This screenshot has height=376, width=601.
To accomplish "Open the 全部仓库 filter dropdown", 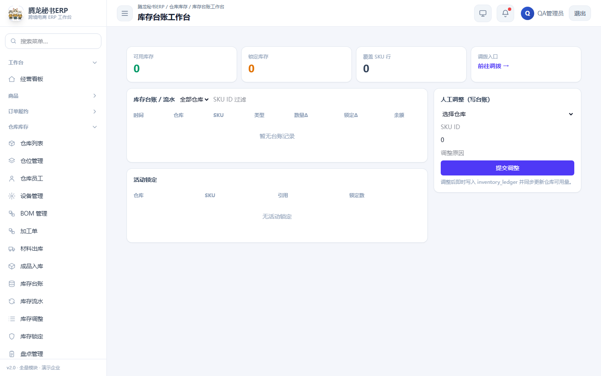I will (194, 99).
